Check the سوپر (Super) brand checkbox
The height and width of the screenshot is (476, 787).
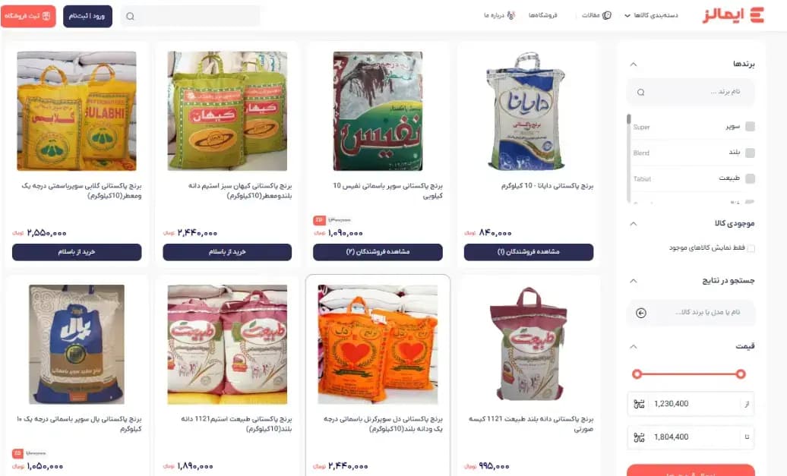pos(750,126)
